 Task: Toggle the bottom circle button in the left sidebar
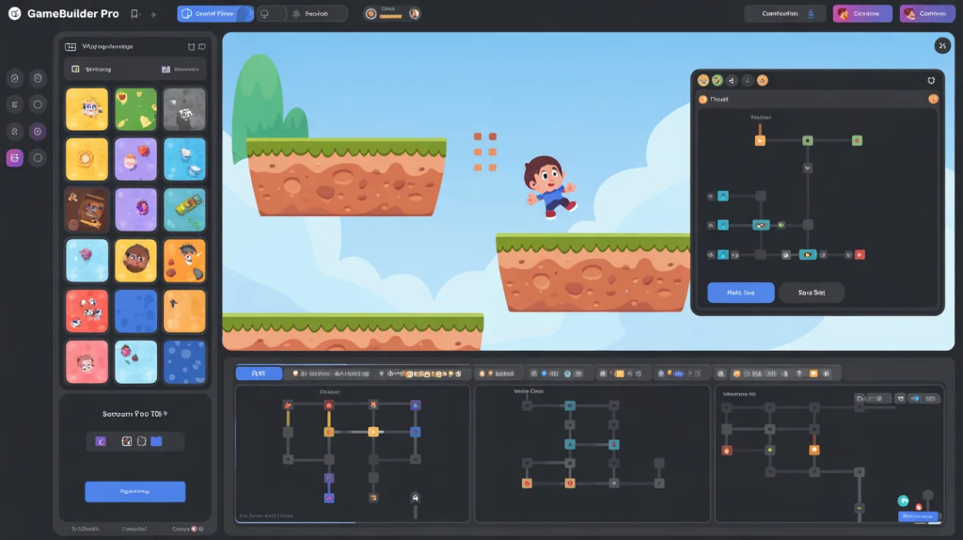[38, 158]
